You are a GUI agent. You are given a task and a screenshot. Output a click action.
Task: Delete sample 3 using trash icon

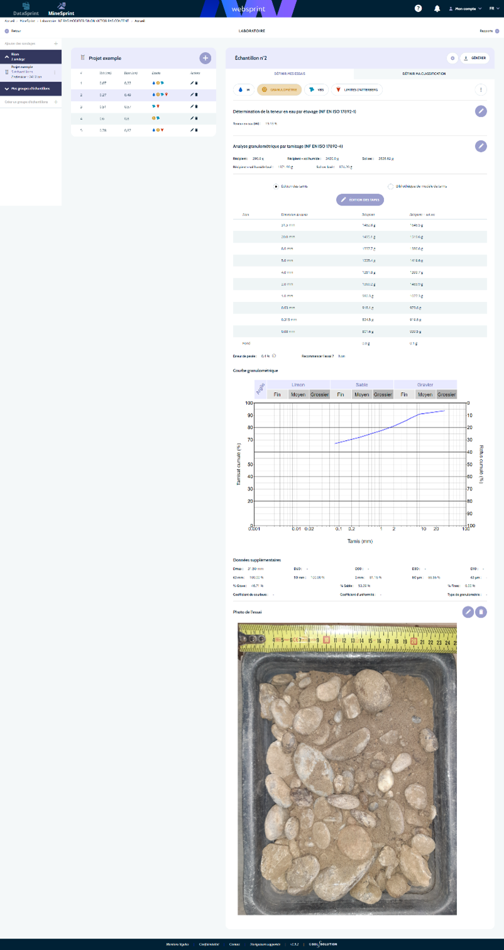pyautogui.click(x=196, y=107)
